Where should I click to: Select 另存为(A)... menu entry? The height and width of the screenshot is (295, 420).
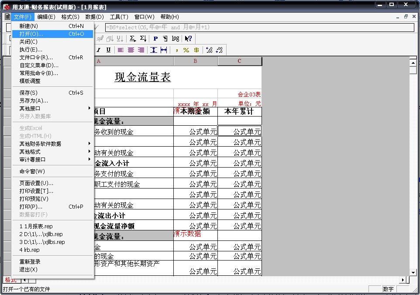[x=52, y=101]
